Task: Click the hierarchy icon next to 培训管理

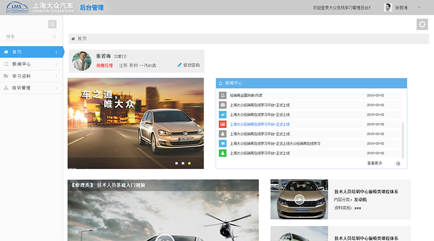Action: pos(6,88)
